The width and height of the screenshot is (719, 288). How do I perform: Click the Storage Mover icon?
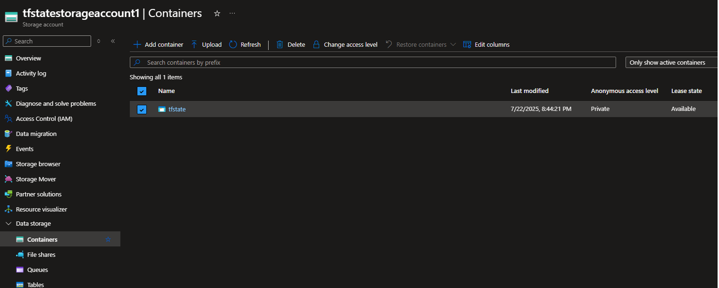pos(8,179)
